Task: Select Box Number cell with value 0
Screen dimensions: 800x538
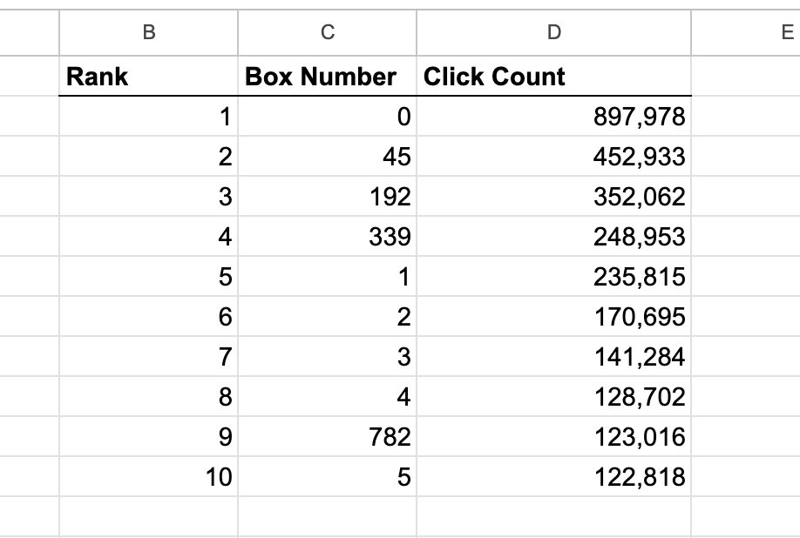Action: click(x=327, y=116)
